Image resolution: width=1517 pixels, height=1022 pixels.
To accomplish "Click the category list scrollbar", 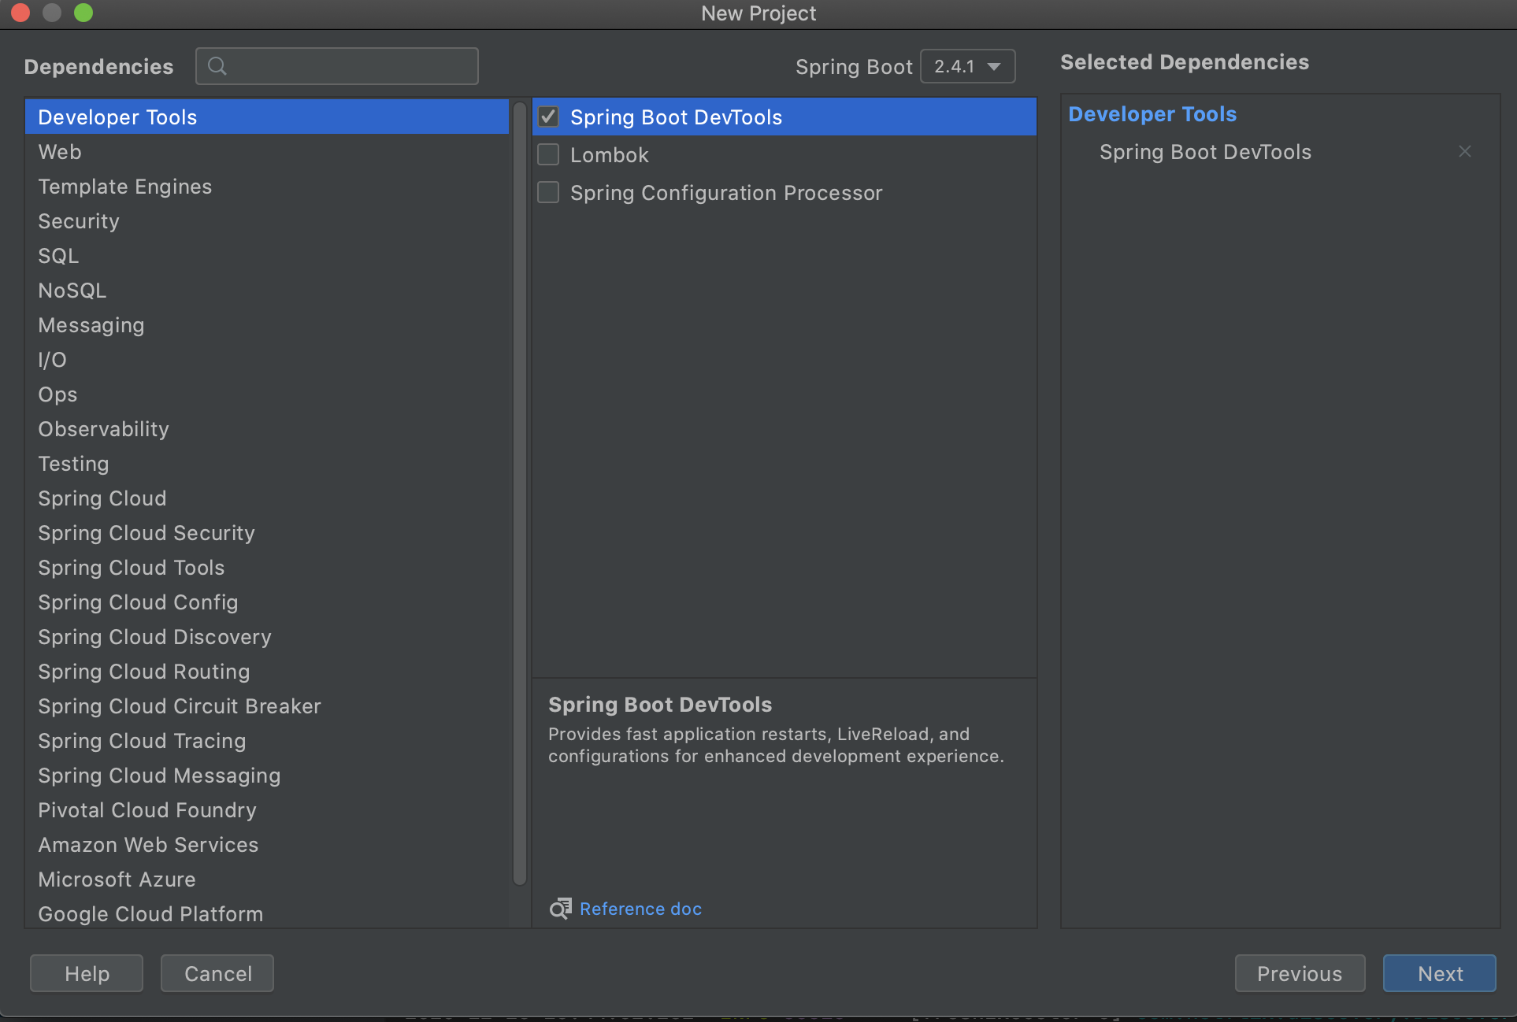I will tap(519, 488).
